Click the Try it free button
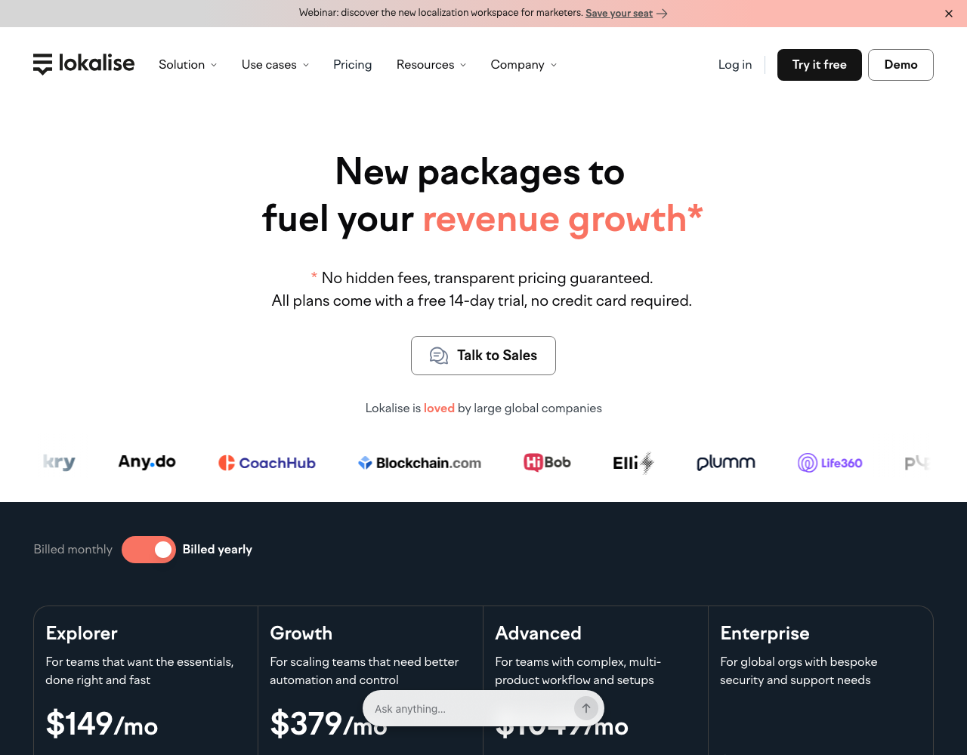Viewport: 967px width, 755px height. 820,65
